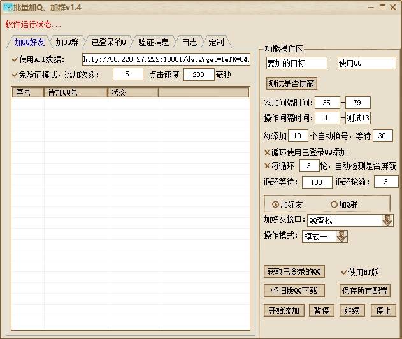Image resolution: width=402 pixels, height=339 pixels.
Task: Click the 循环轮数 field showing 3
Action: click(x=386, y=182)
